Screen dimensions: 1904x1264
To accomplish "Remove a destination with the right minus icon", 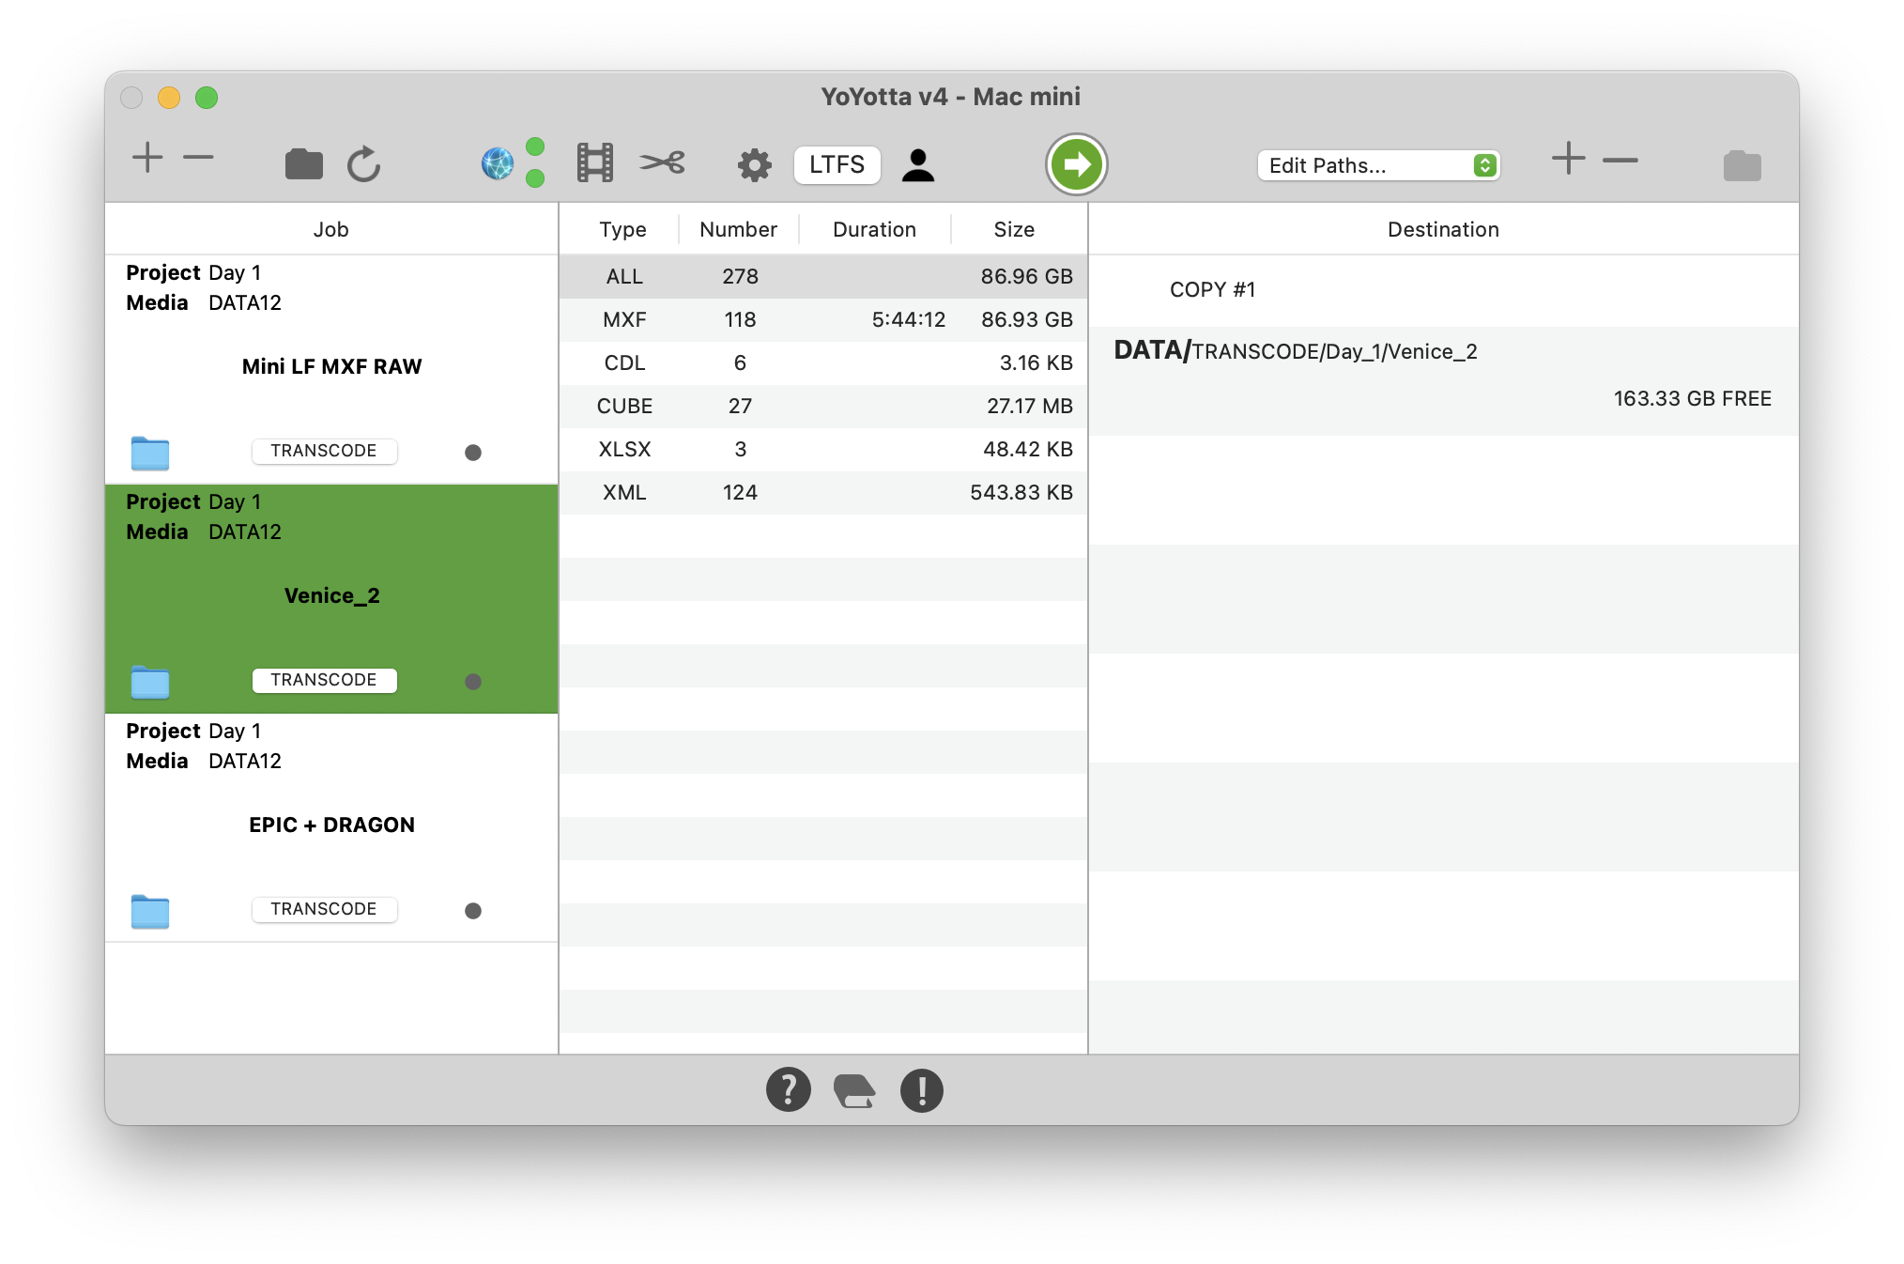I will tap(1620, 161).
